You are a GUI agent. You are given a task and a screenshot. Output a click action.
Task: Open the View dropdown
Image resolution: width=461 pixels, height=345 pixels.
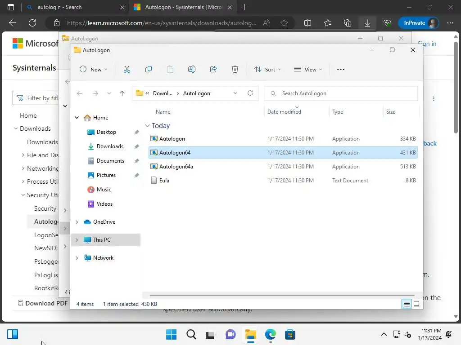(308, 70)
